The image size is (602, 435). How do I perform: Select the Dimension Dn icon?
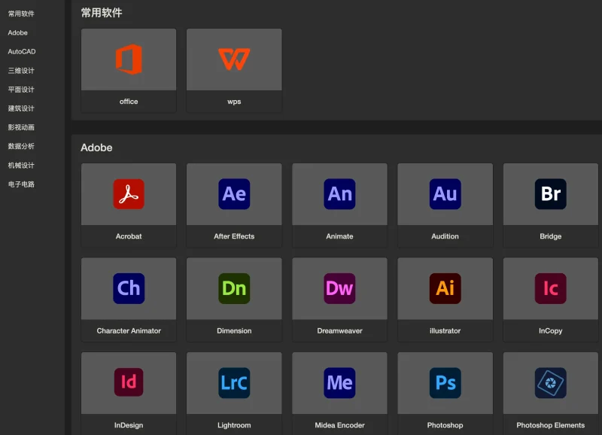[x=234, y=288]
